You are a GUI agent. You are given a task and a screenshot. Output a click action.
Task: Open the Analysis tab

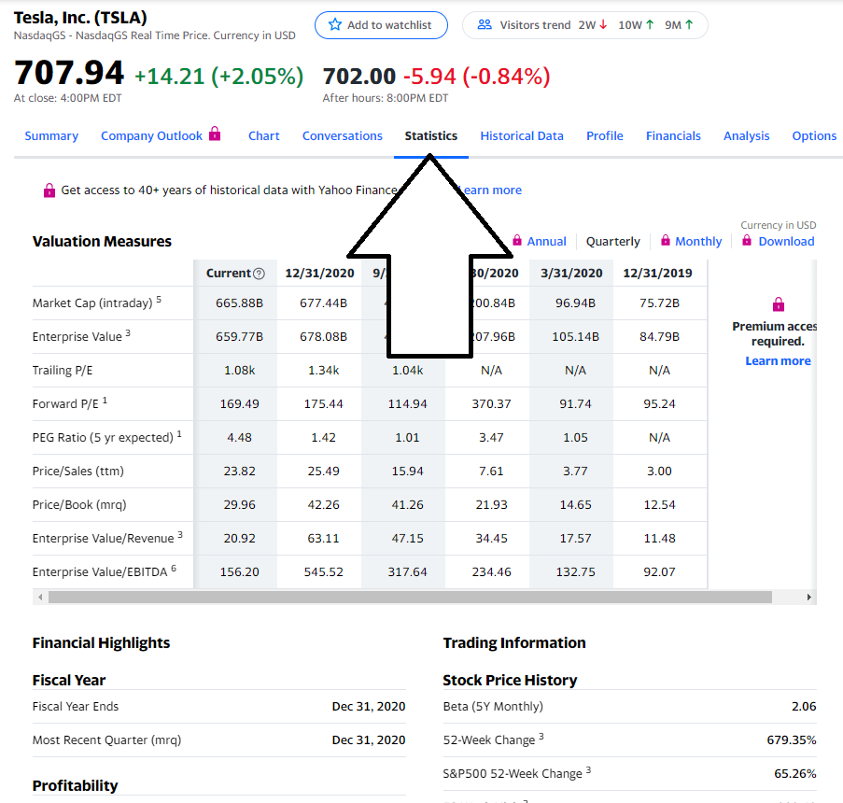click(747, 136)
